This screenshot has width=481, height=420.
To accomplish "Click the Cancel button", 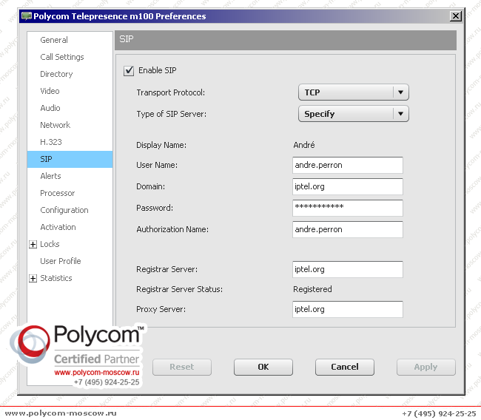I will (x=345, y=367).
